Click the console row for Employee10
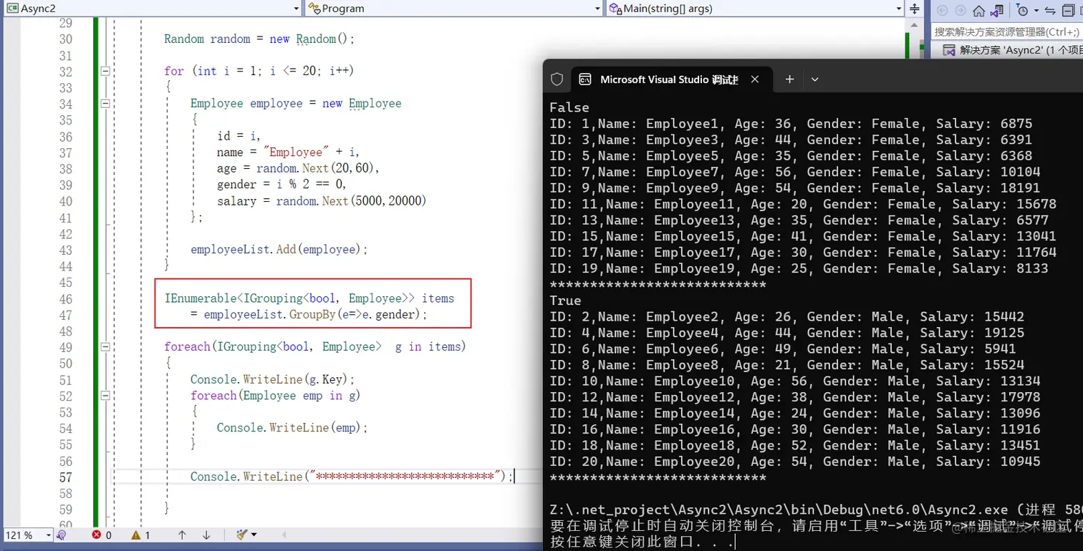Viewport: 1083px width, 551px height. [x=794, y=381]
